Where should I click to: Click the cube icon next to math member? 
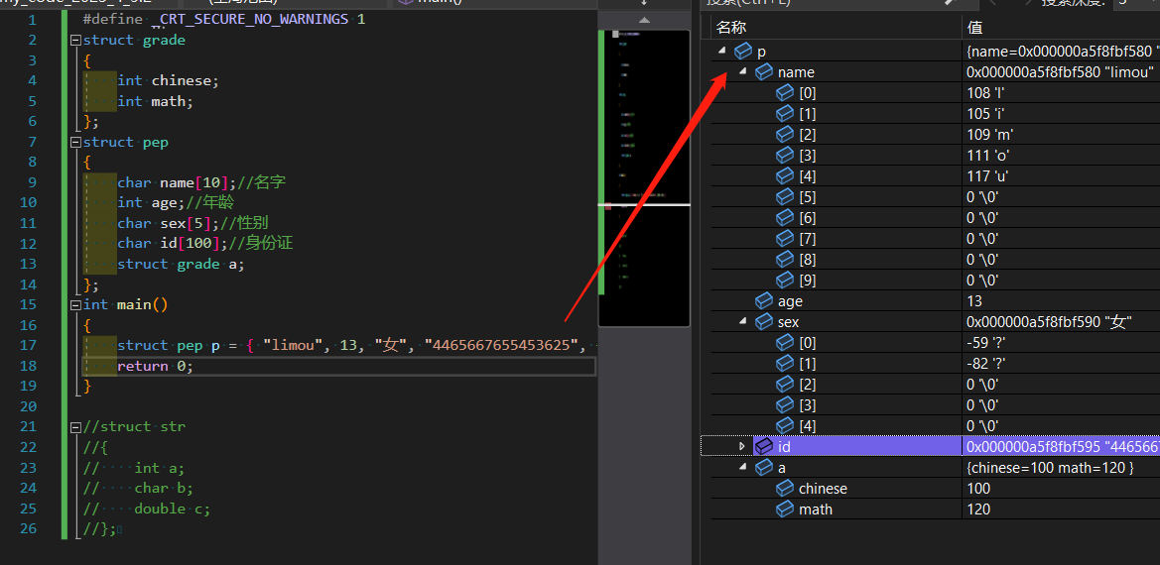(785, 509)
